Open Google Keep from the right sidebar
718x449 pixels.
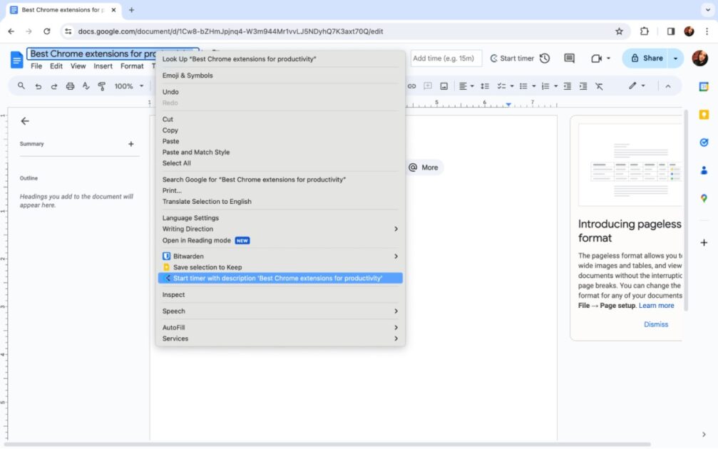click(702, 114)
